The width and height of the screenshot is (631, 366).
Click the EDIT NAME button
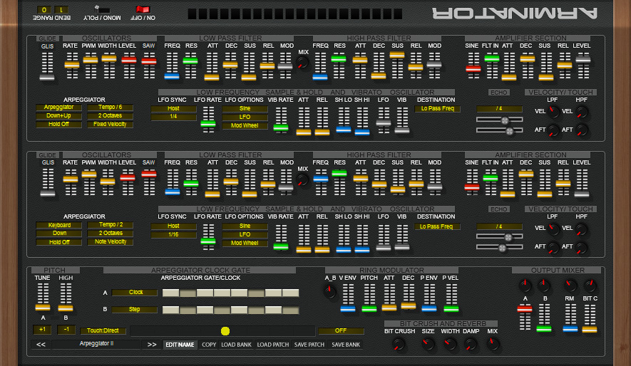[x=180, y=345]
